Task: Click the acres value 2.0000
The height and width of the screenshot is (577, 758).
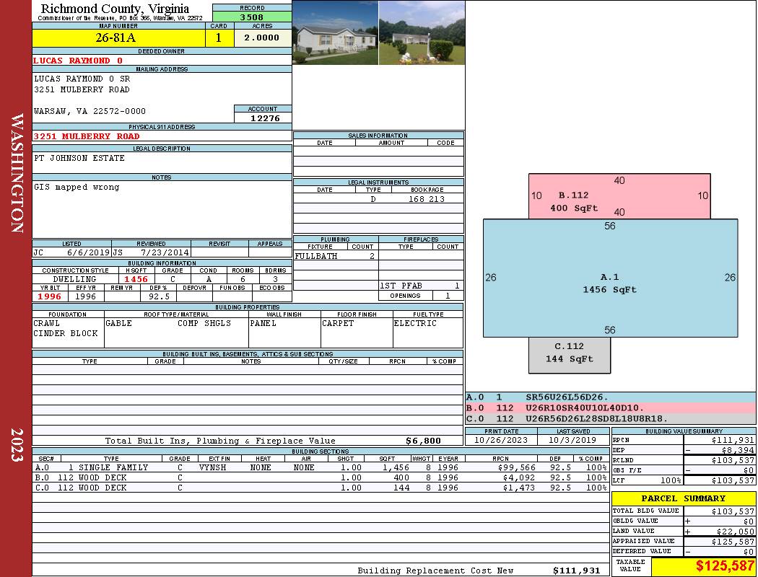Action: click(262, 38)
